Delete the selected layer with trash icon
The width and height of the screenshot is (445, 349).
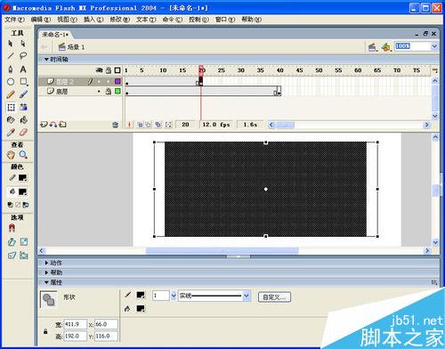click(x=116, y=125)
